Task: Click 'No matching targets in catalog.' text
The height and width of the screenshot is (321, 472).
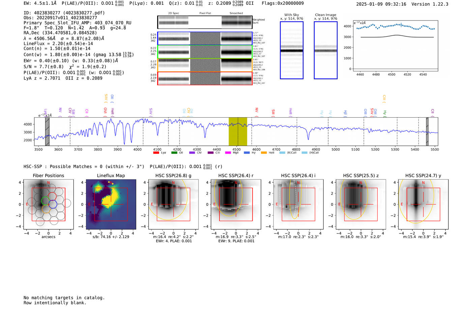Action: 64,298
